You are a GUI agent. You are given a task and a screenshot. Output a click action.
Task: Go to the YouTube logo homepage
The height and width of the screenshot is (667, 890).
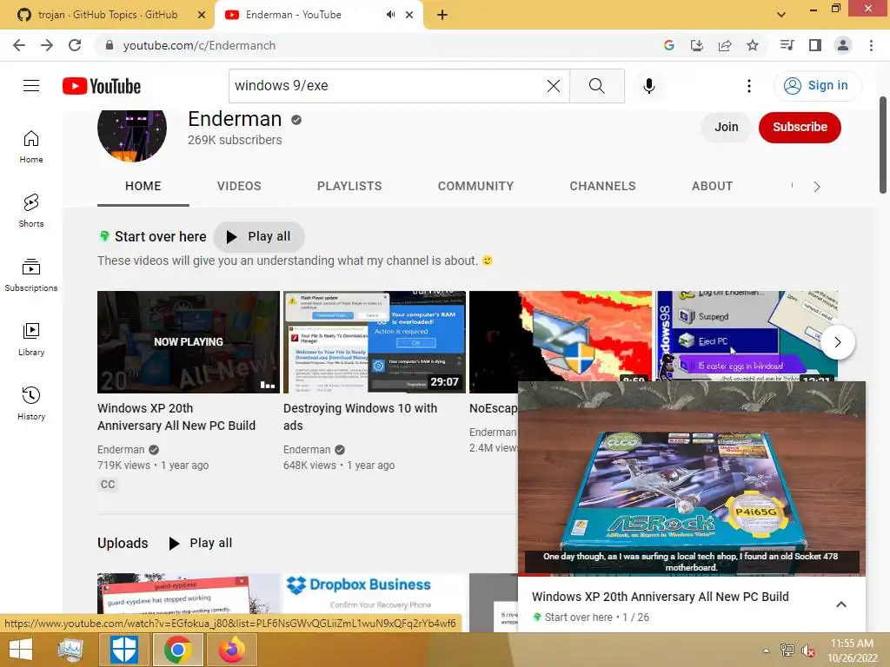click(102, 86)
